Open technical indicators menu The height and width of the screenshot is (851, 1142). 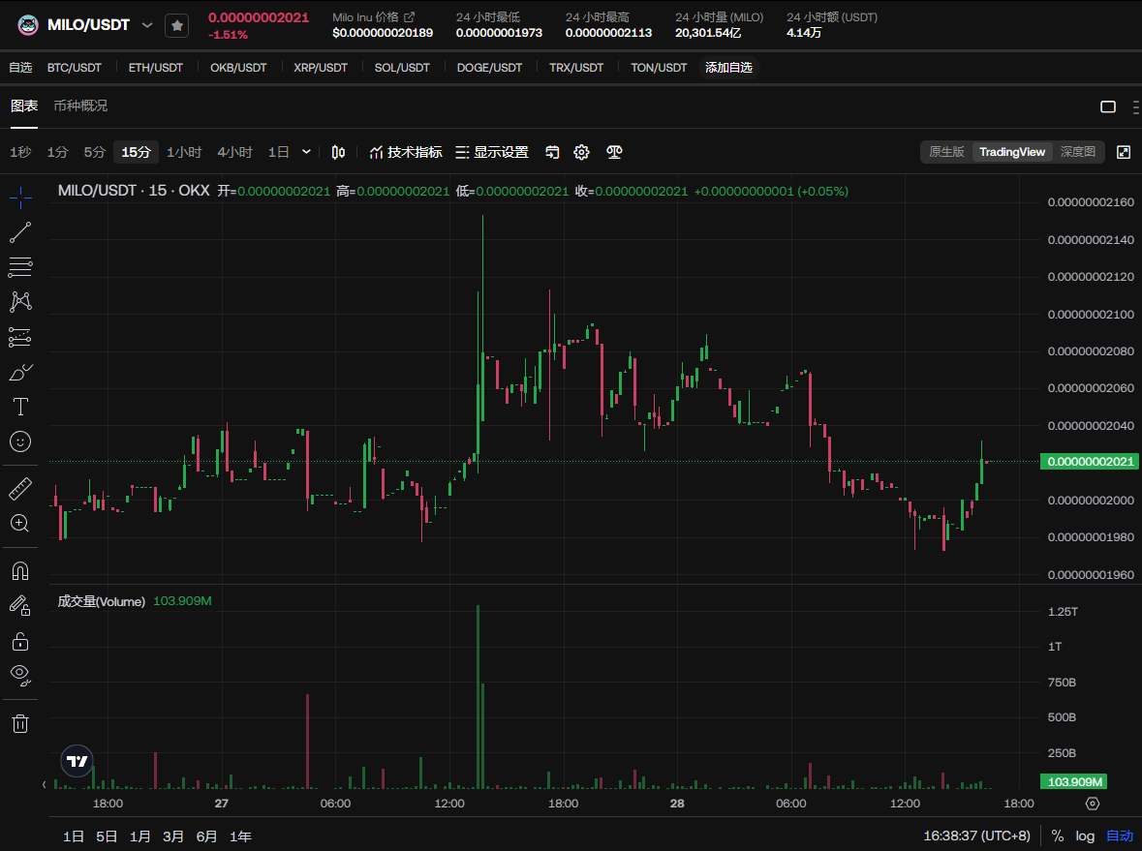click(x=406, y=152)
